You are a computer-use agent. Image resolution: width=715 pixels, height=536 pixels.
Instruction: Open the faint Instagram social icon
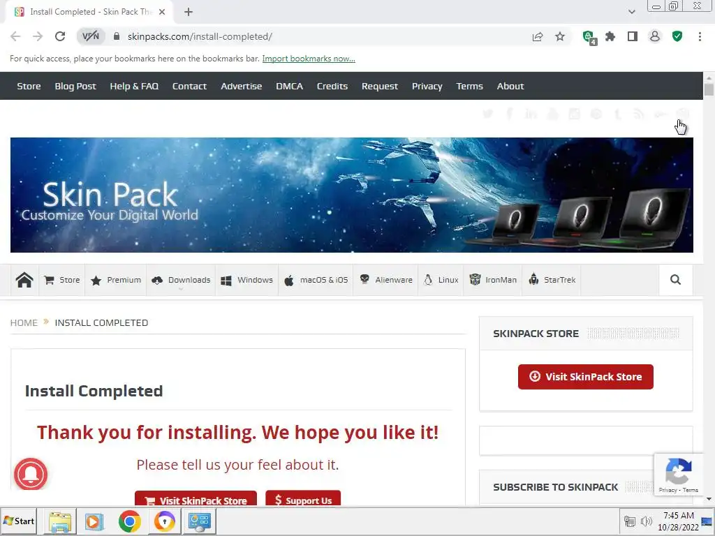coord(574,114)
